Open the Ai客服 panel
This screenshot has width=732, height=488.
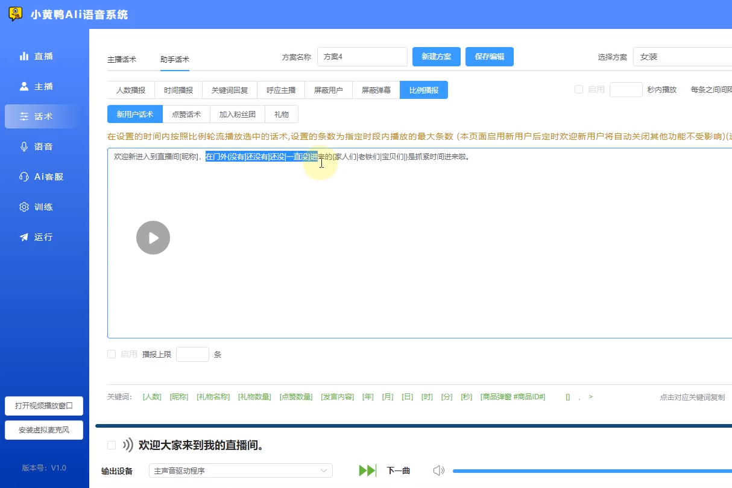point(36,177)
